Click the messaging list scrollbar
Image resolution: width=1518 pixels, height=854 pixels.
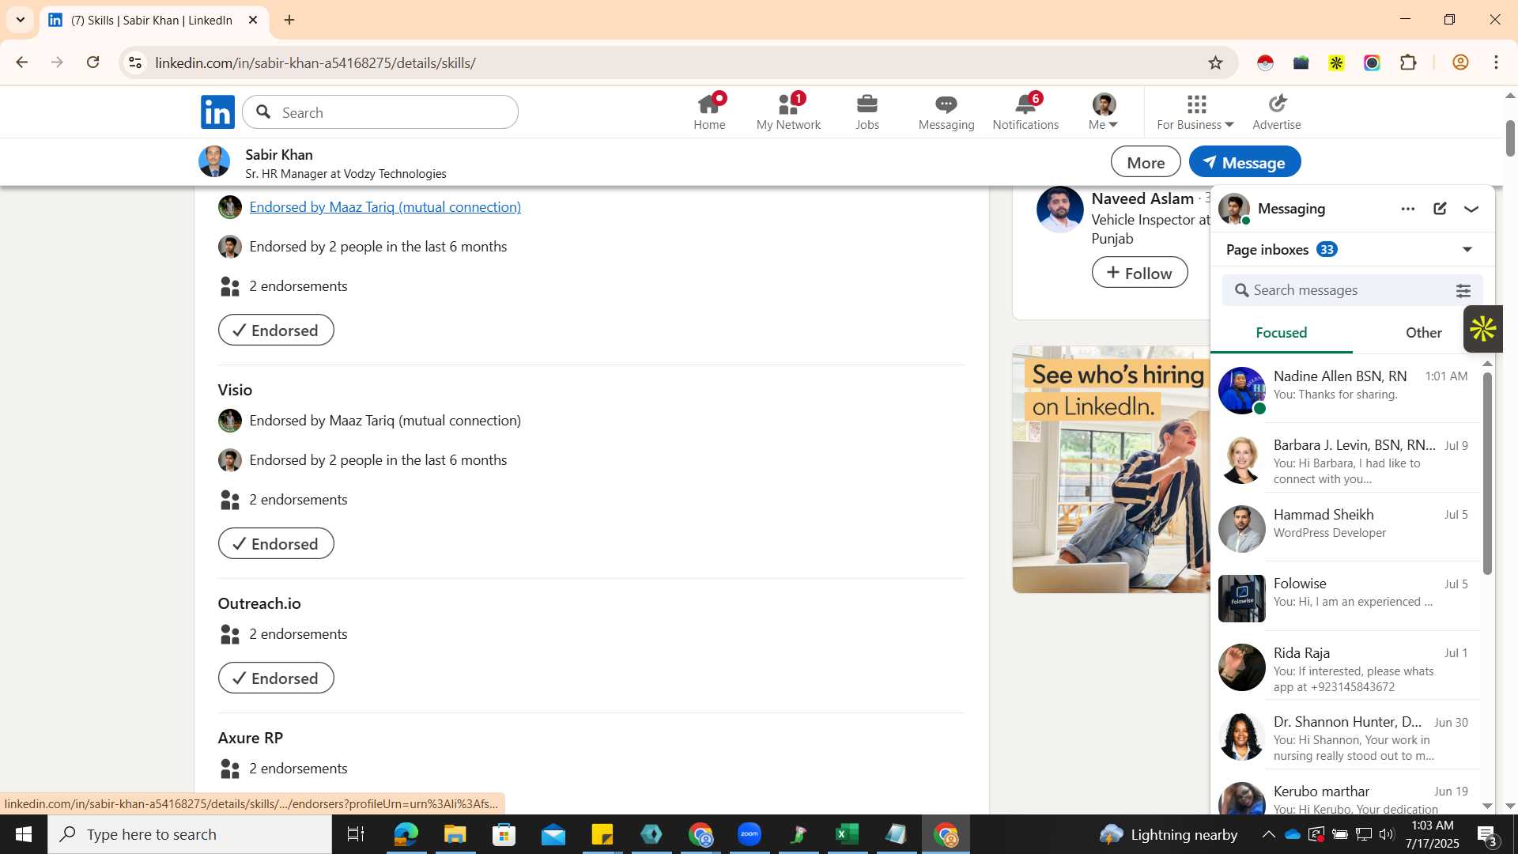coord(1487,473)
